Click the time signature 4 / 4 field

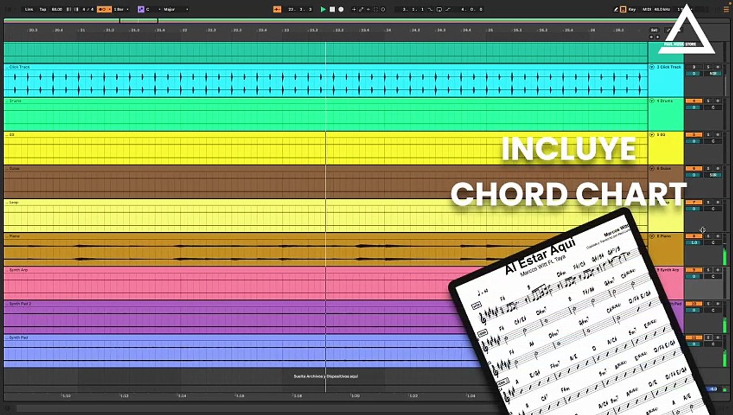88,9
